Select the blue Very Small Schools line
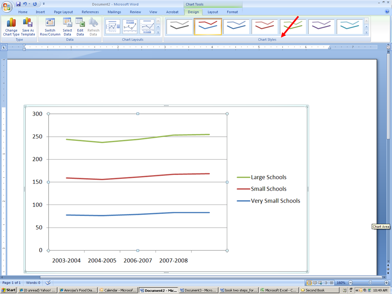 pos(138,214)
